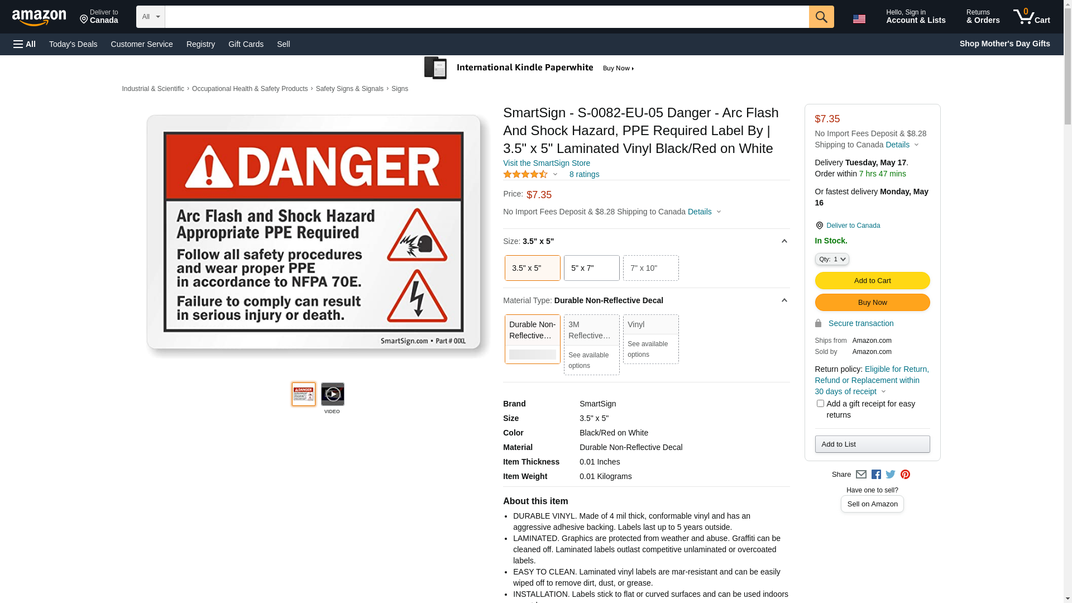This screenshot has height=603, width=1072.
Task: Select the 3M Reflective material option
Action: coord(591,344)
